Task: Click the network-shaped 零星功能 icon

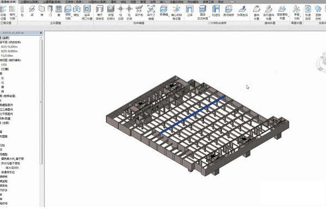Action: click(x=297, y=13)
